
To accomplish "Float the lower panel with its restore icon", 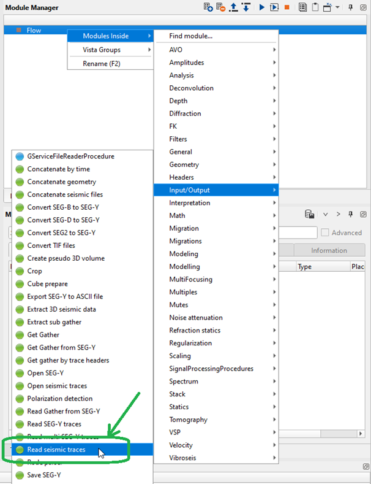I will point(363,214).
